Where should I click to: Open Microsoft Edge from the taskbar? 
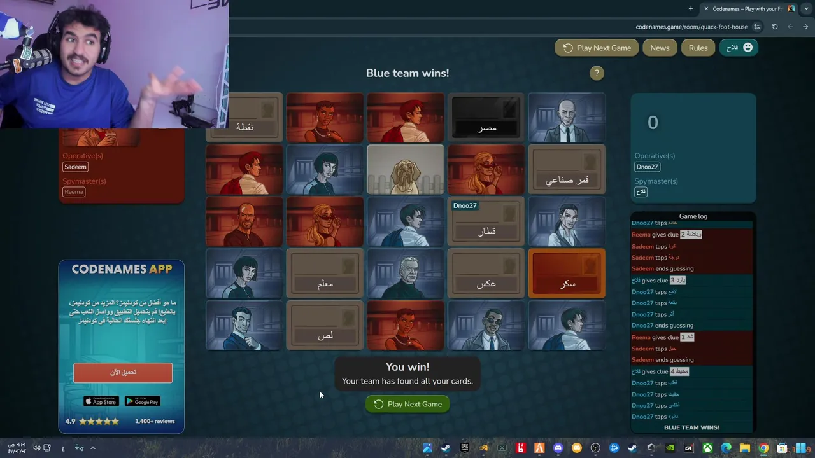[726, 448]
